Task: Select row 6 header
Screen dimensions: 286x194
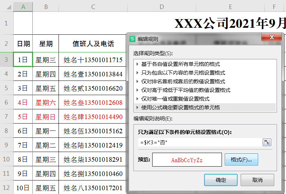Action: 7,102
